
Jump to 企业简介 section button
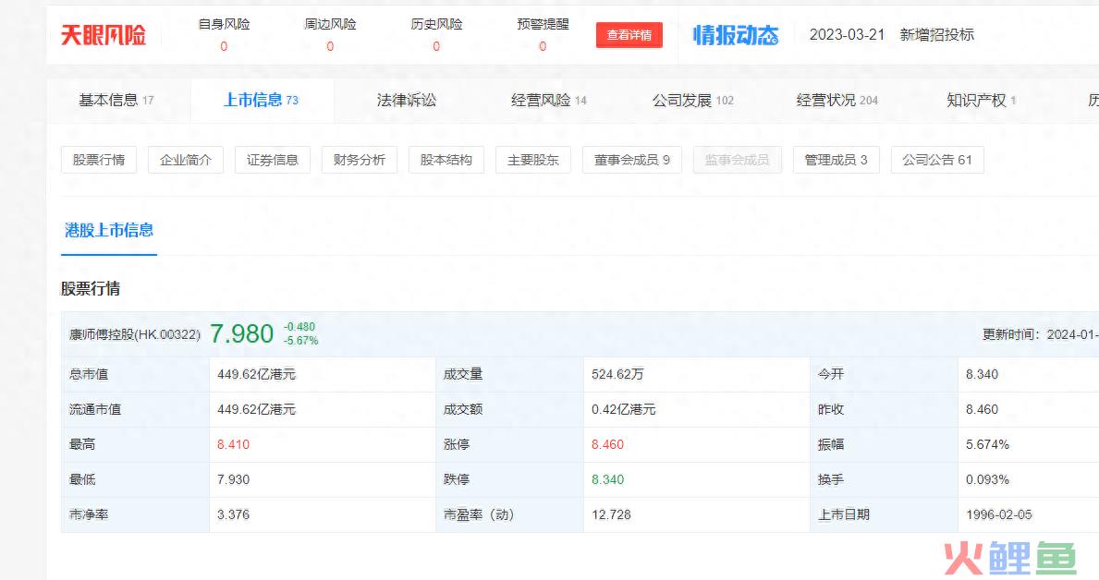186,160
